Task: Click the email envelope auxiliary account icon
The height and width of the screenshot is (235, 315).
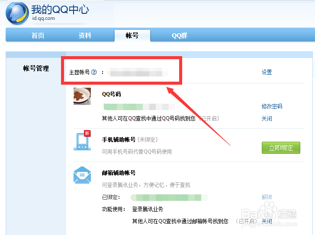Action: point(82,175)
